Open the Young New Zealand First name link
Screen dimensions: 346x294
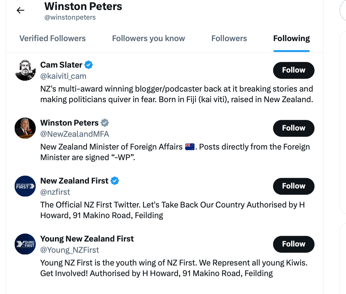click(87, 239)
